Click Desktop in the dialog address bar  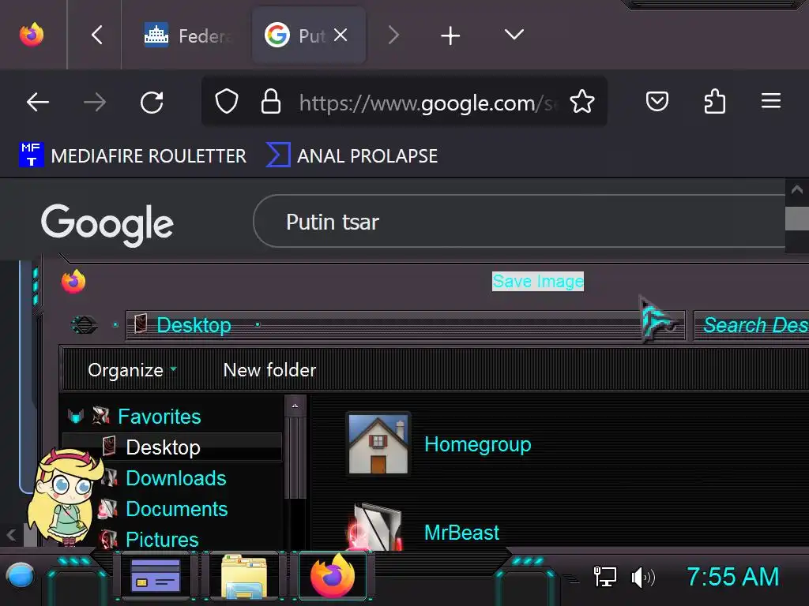click(x=194, y=325)
